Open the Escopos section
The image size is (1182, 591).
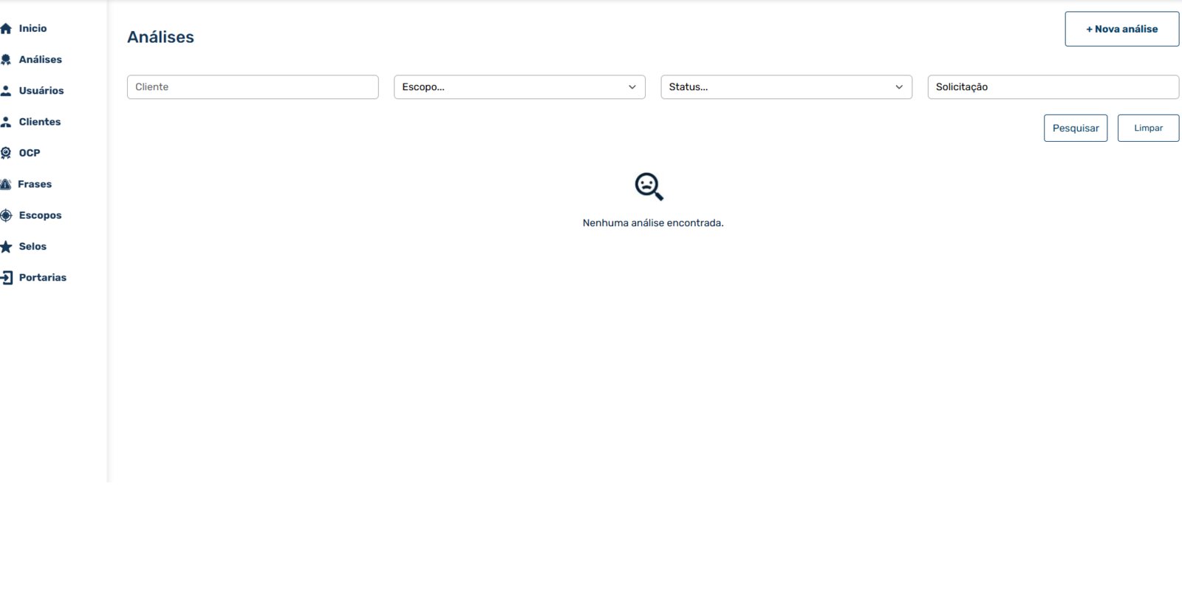coord(41,215)
